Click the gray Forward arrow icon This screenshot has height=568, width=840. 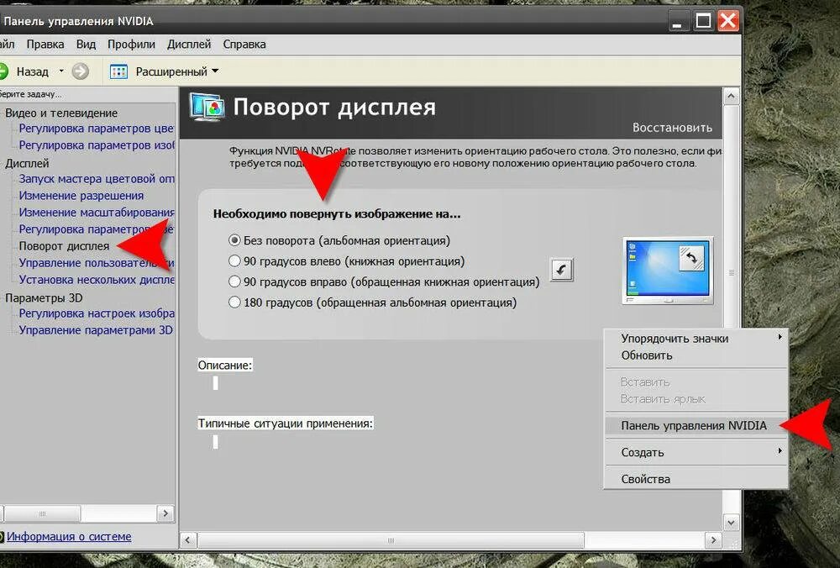pos(81,71)
